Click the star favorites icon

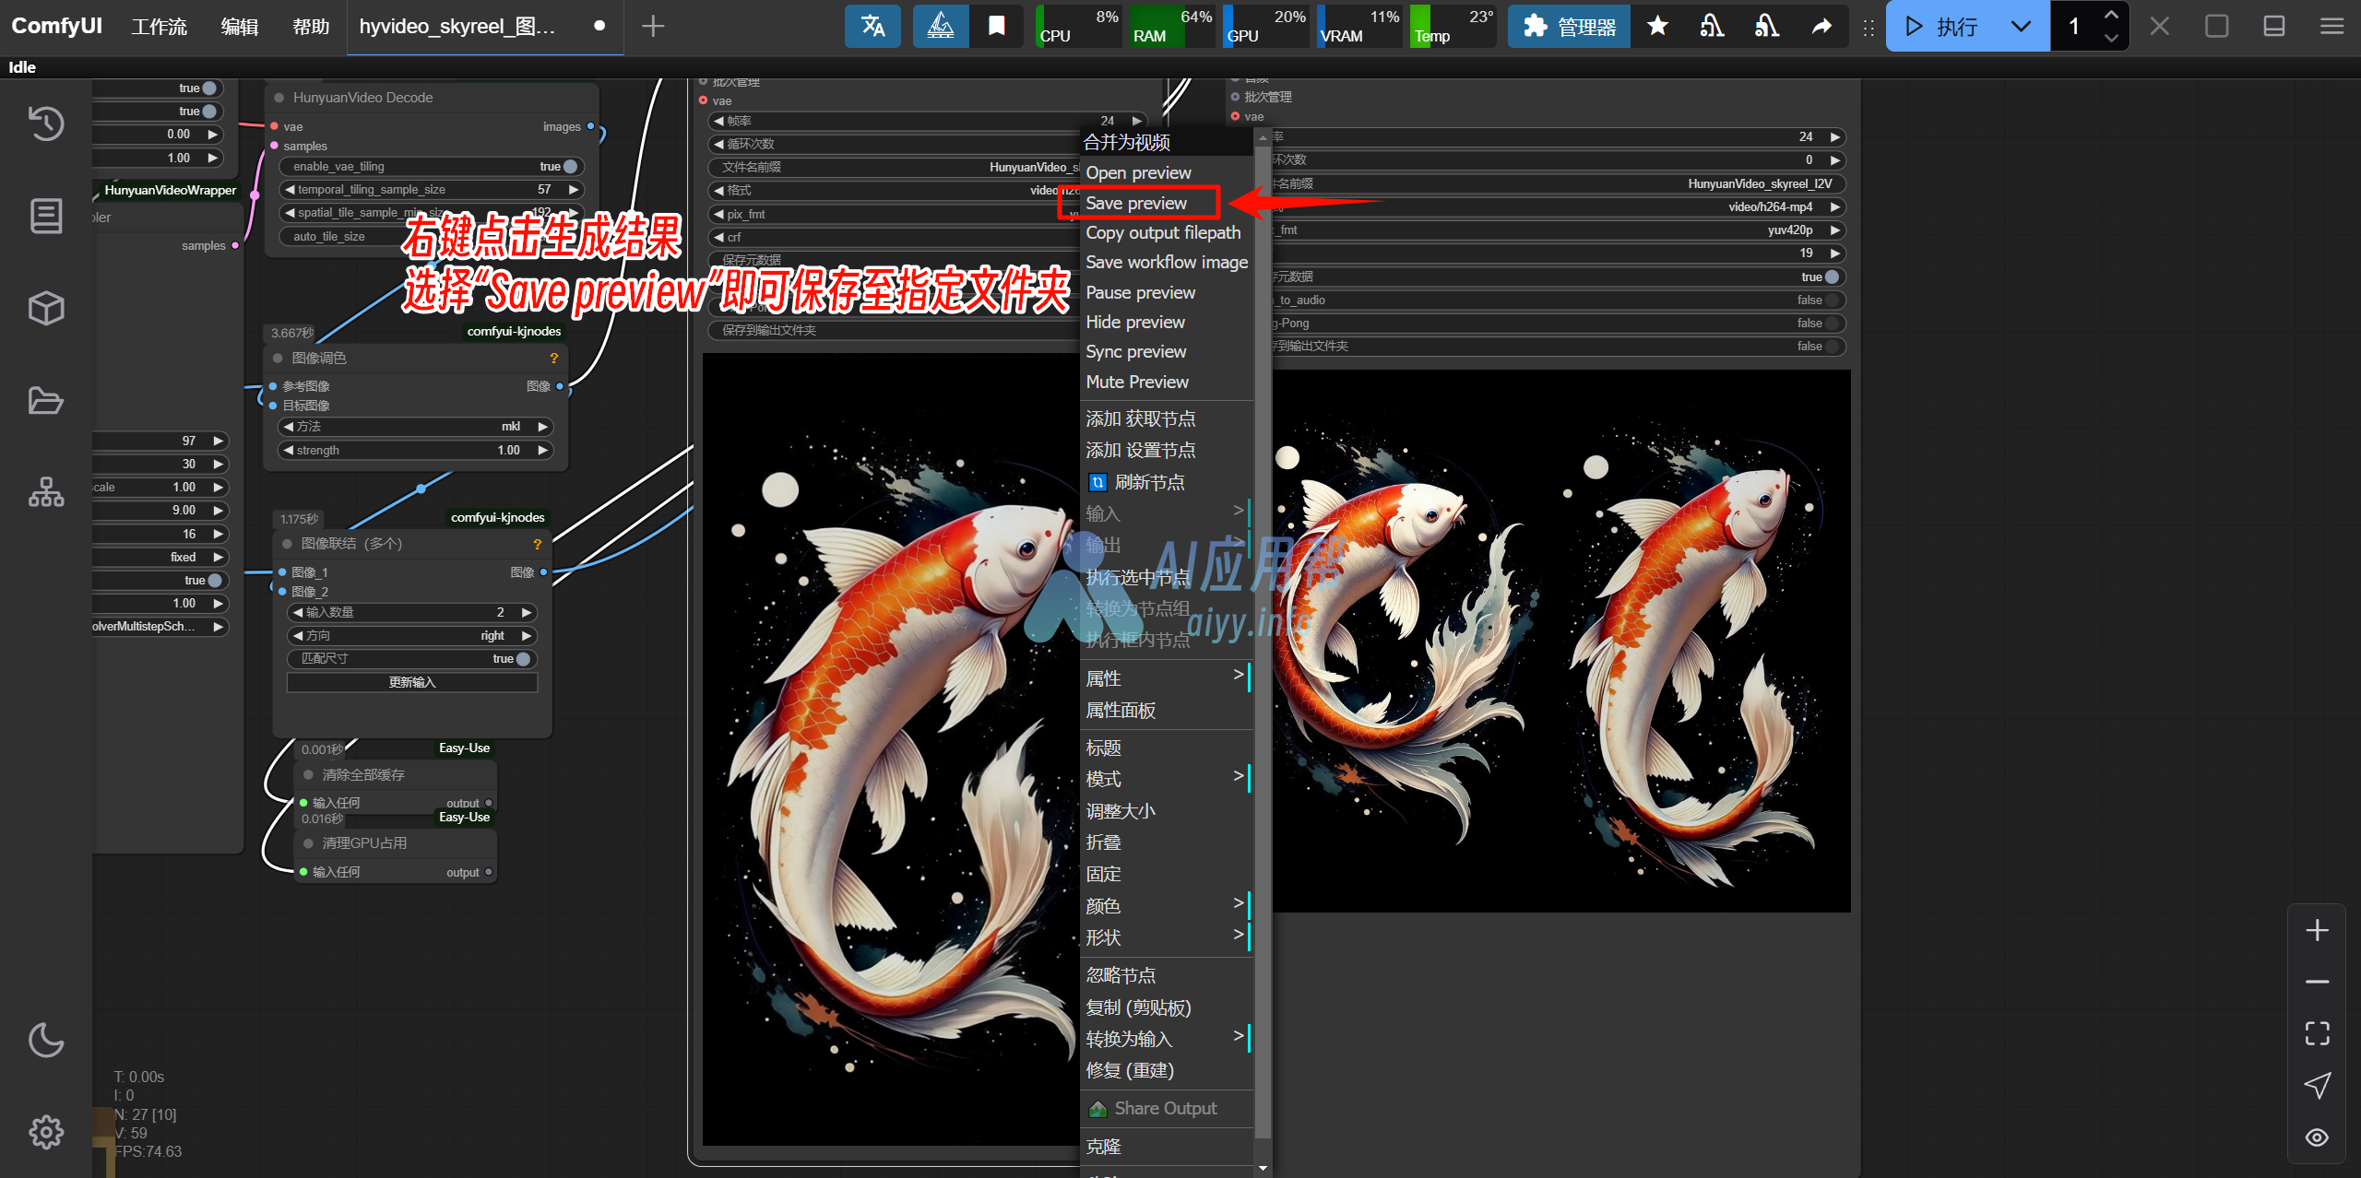coord(1657,26)
